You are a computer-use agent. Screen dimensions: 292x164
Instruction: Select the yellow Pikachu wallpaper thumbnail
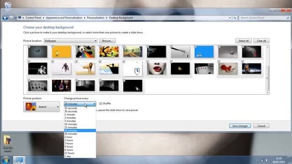pyautogui.click(x=62, y=51)
